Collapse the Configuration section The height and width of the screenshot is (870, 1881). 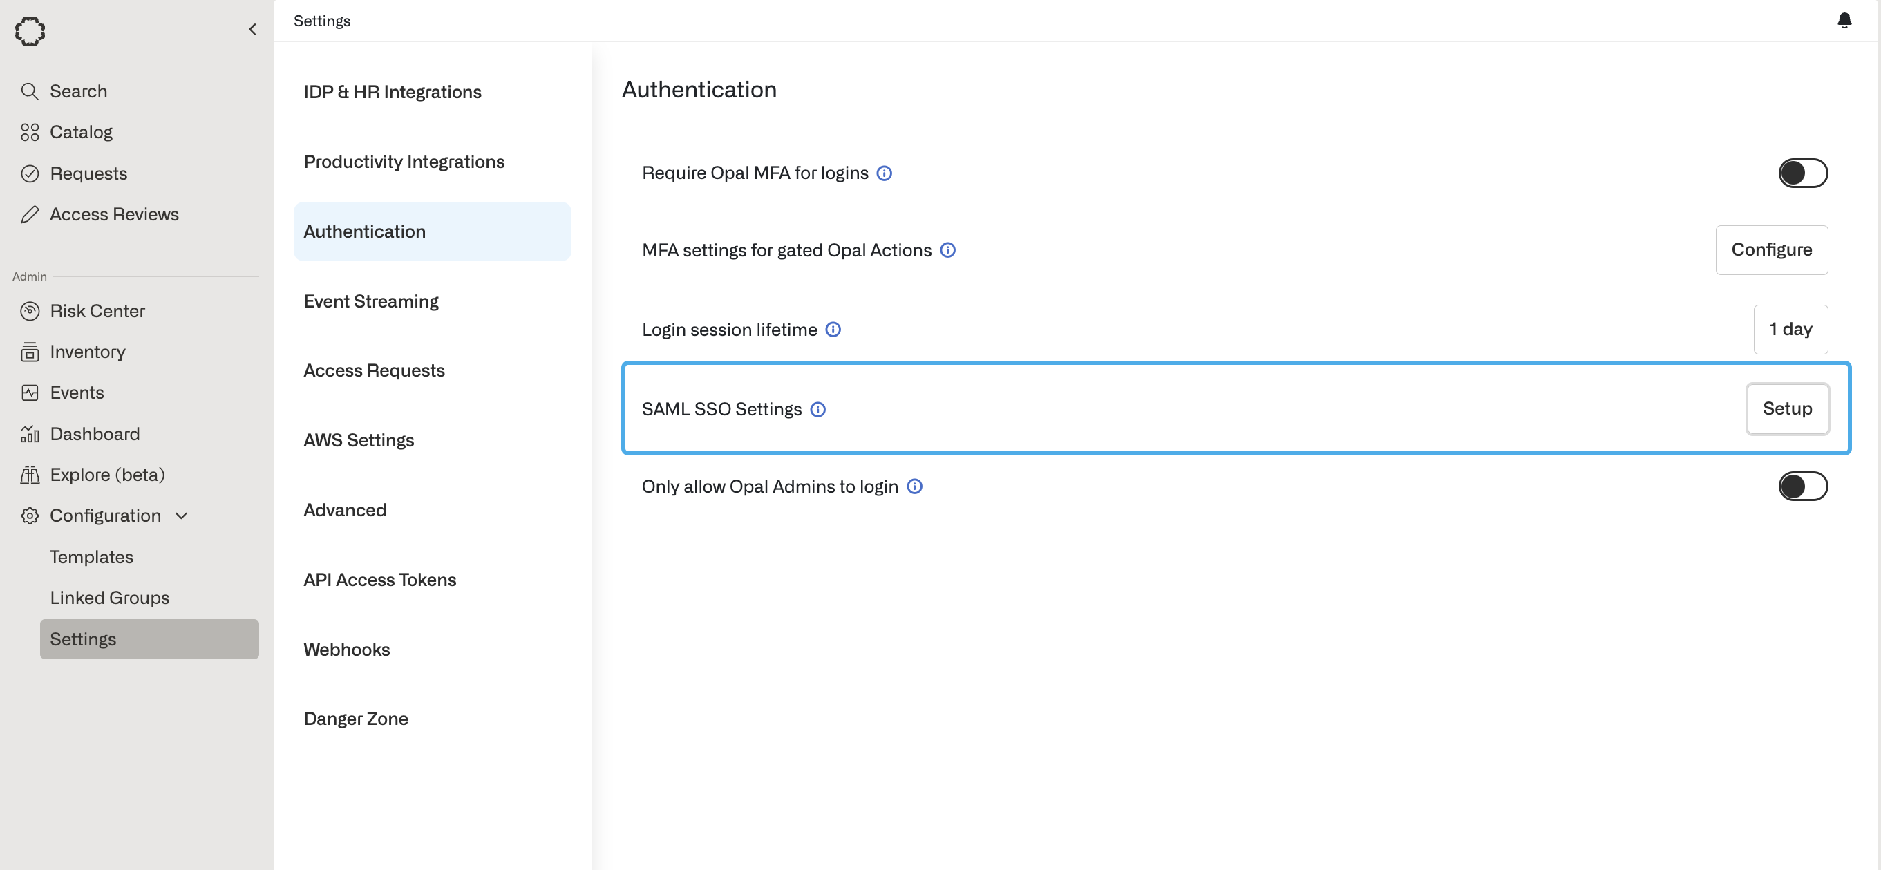182,516
